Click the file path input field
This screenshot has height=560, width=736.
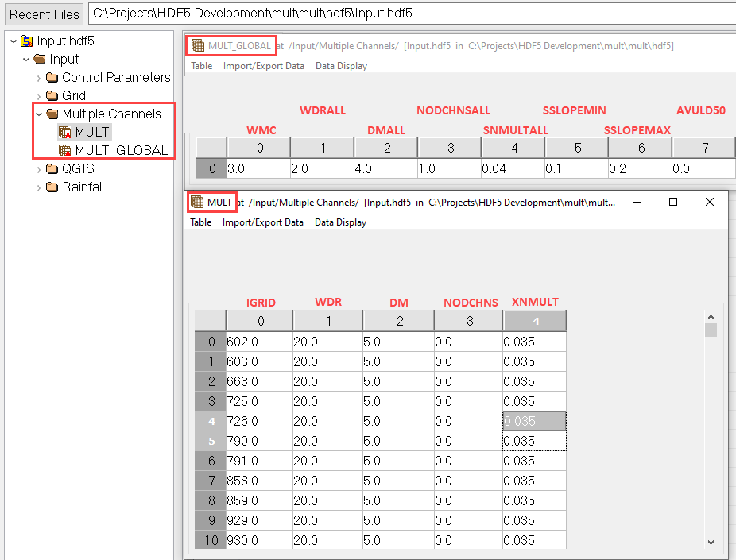[411, 14]
